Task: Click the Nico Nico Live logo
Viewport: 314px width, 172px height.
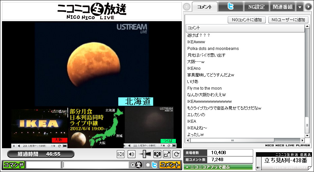Action: click(92, 11)
